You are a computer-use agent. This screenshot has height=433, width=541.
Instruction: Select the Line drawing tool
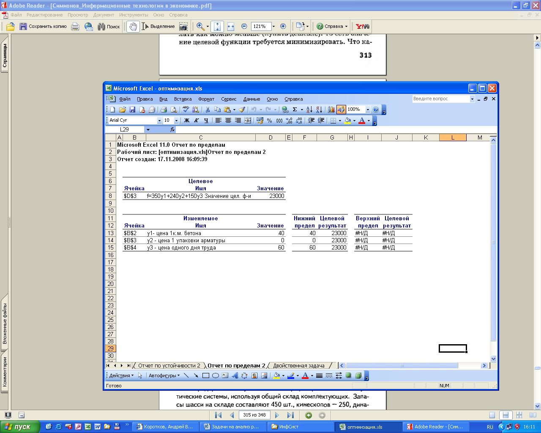coord(186,375)
